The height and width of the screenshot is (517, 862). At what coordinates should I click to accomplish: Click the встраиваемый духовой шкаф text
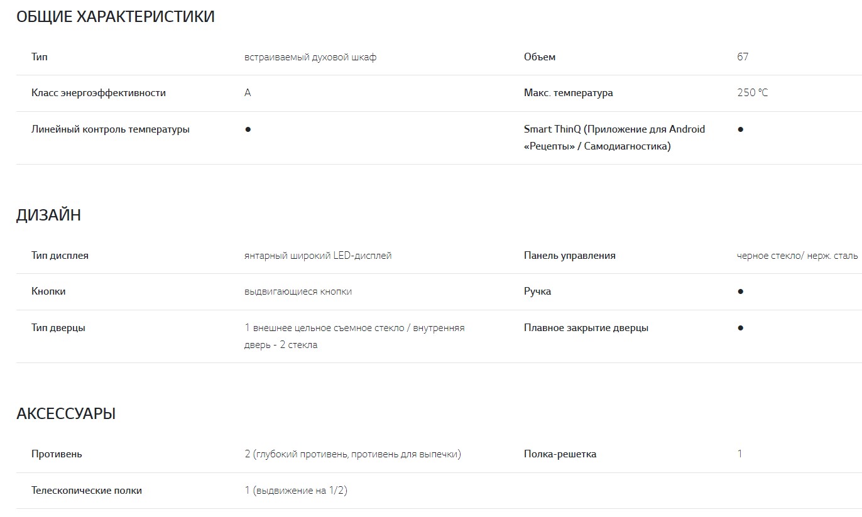310,57
